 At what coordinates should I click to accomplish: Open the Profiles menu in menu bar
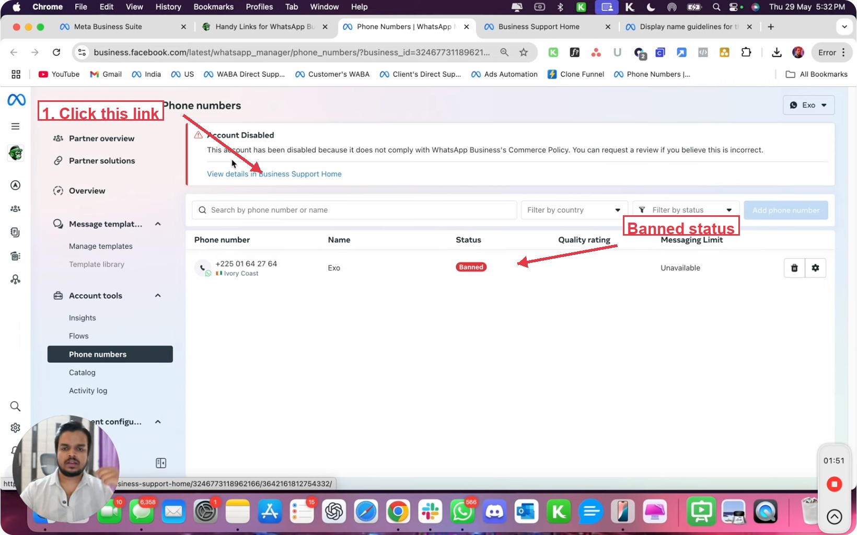point(259,7)
